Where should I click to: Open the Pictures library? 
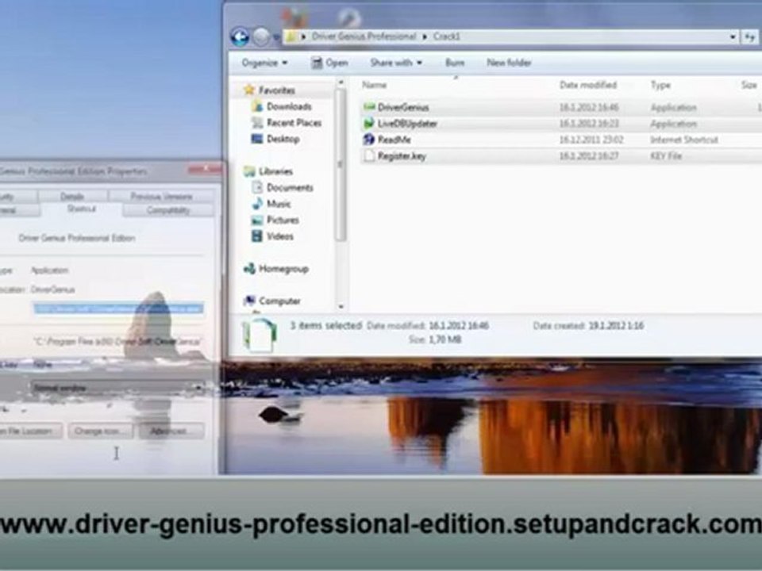pyautogui.click(x=283, y=220)
